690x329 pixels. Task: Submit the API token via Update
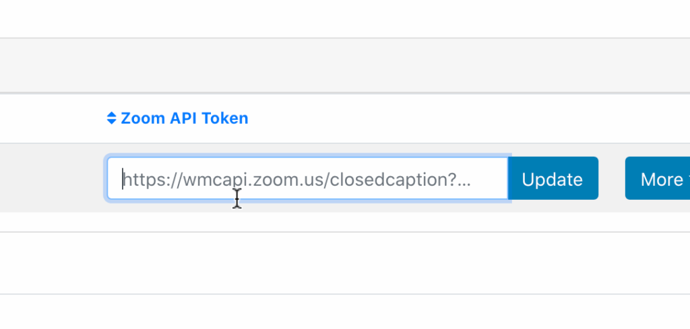tap(553, 179)
